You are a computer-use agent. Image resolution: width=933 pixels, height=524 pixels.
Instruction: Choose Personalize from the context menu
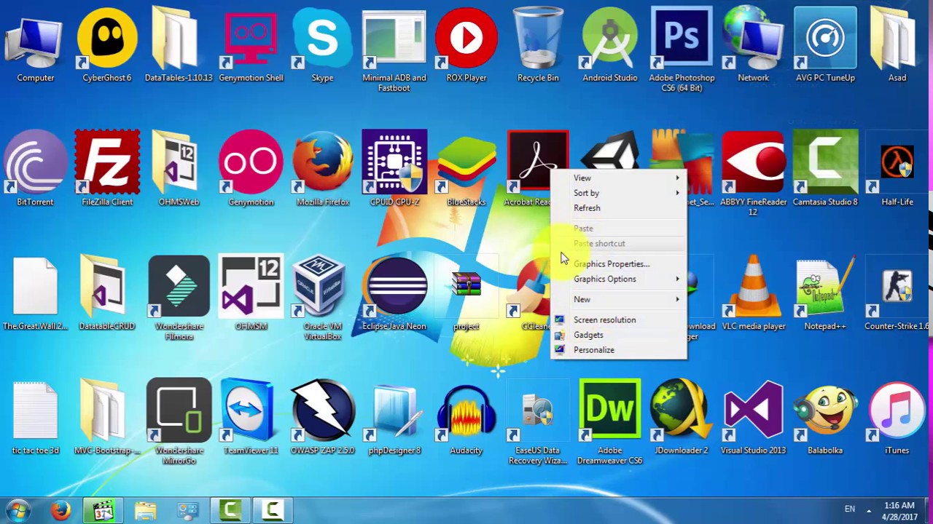[594, 350]
